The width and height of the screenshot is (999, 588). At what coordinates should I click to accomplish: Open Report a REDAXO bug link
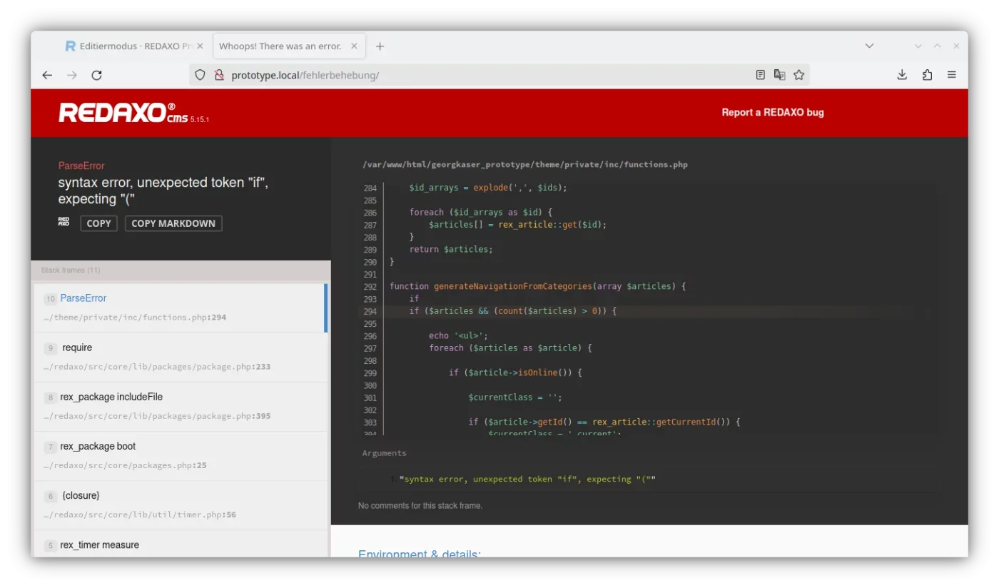point(773,112)
